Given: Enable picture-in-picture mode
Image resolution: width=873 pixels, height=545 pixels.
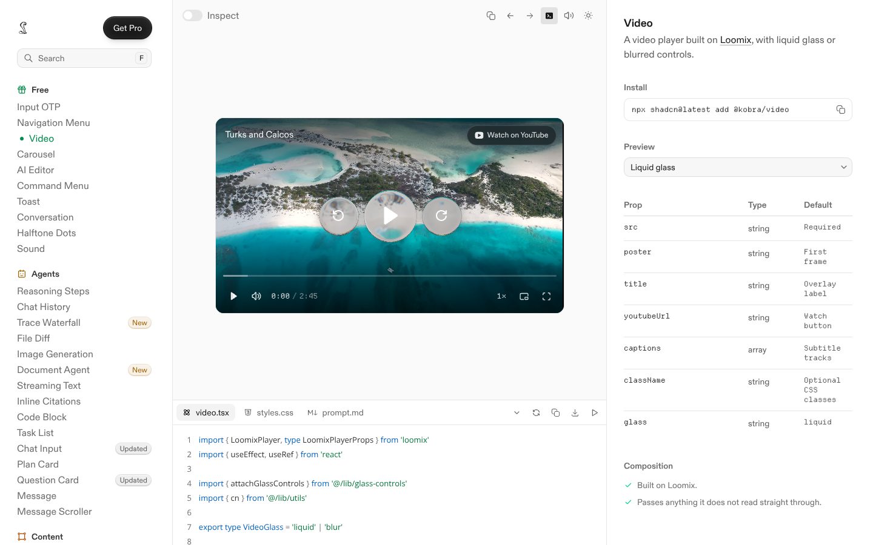Looking at the screenshot, I should tap(524, 296).
